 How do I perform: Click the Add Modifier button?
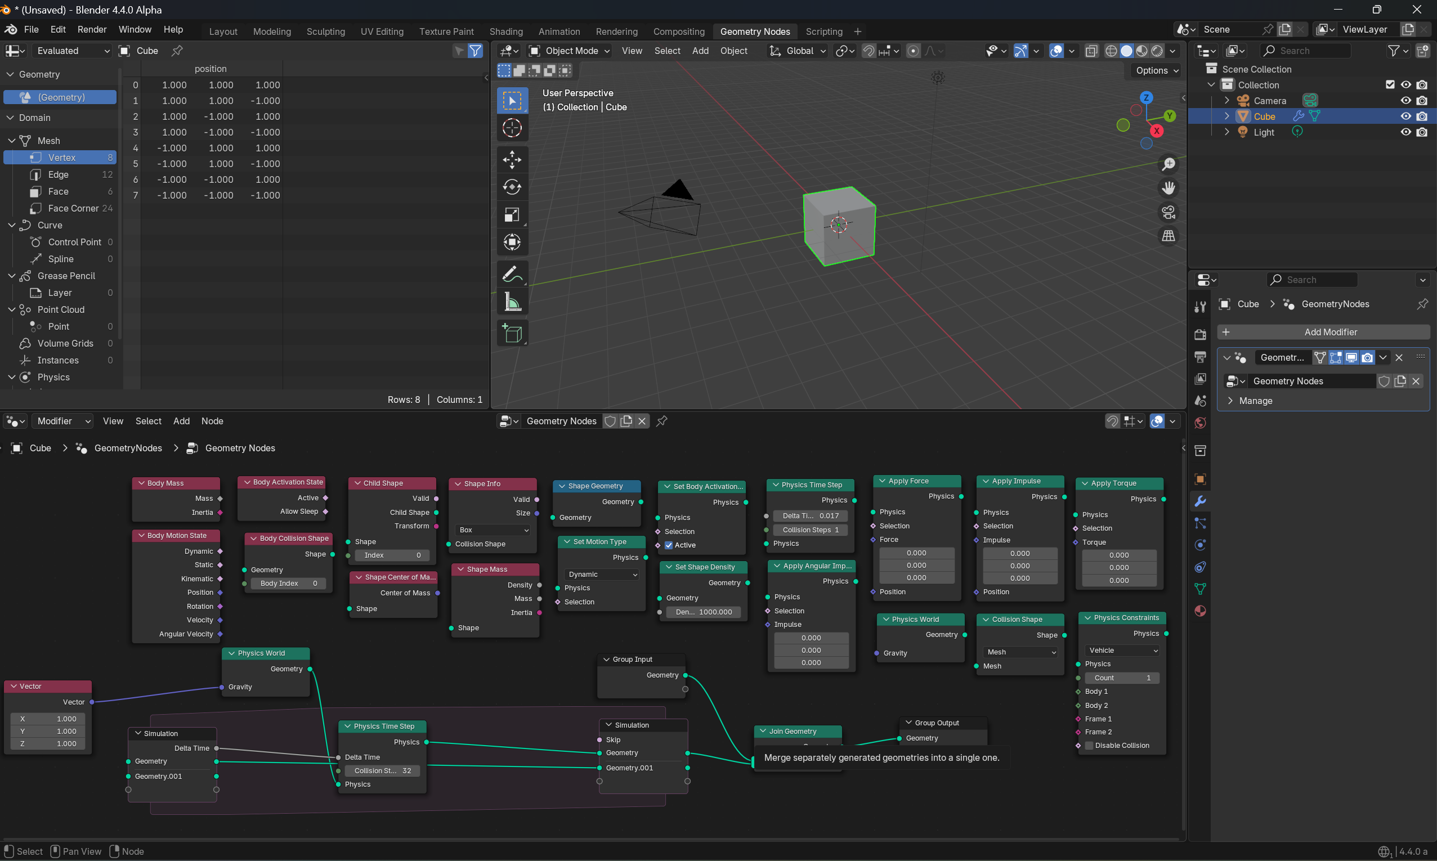(x=1323, y=333)
